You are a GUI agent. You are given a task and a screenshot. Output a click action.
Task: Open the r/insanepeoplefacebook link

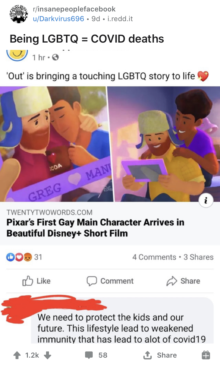[x=75, y=9]
